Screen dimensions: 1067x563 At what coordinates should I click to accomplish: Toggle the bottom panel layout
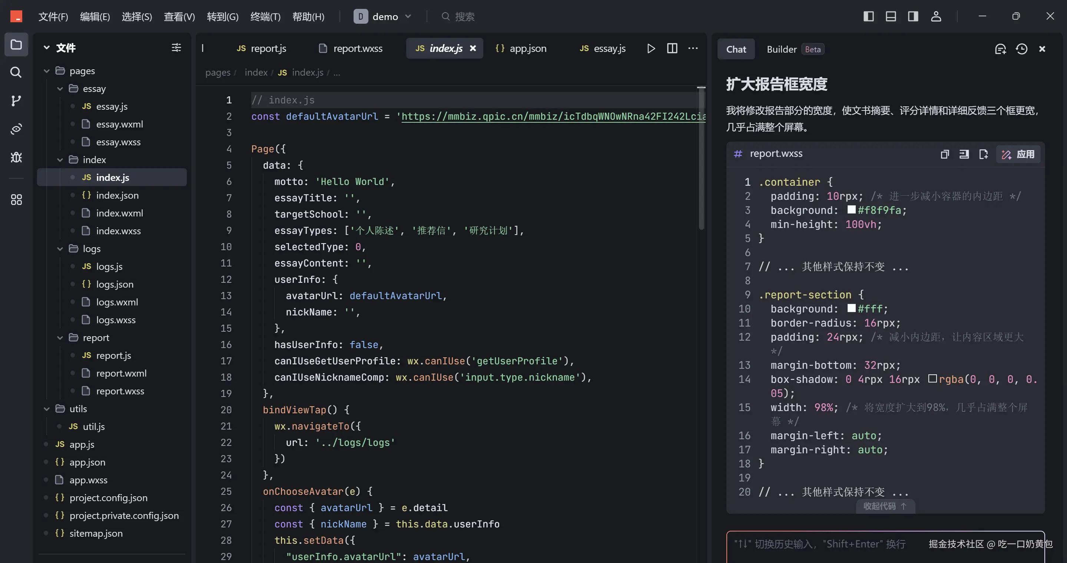pos(891,16)
